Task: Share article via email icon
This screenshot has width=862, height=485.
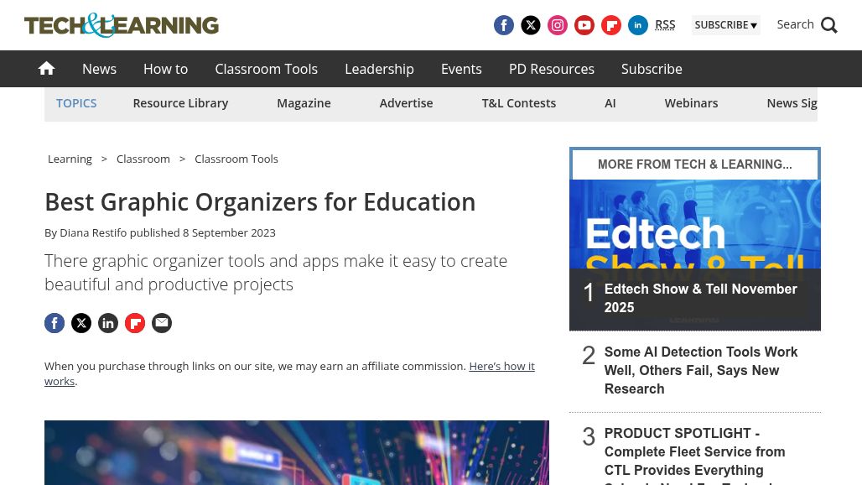Action: click(x=162, y=323)
